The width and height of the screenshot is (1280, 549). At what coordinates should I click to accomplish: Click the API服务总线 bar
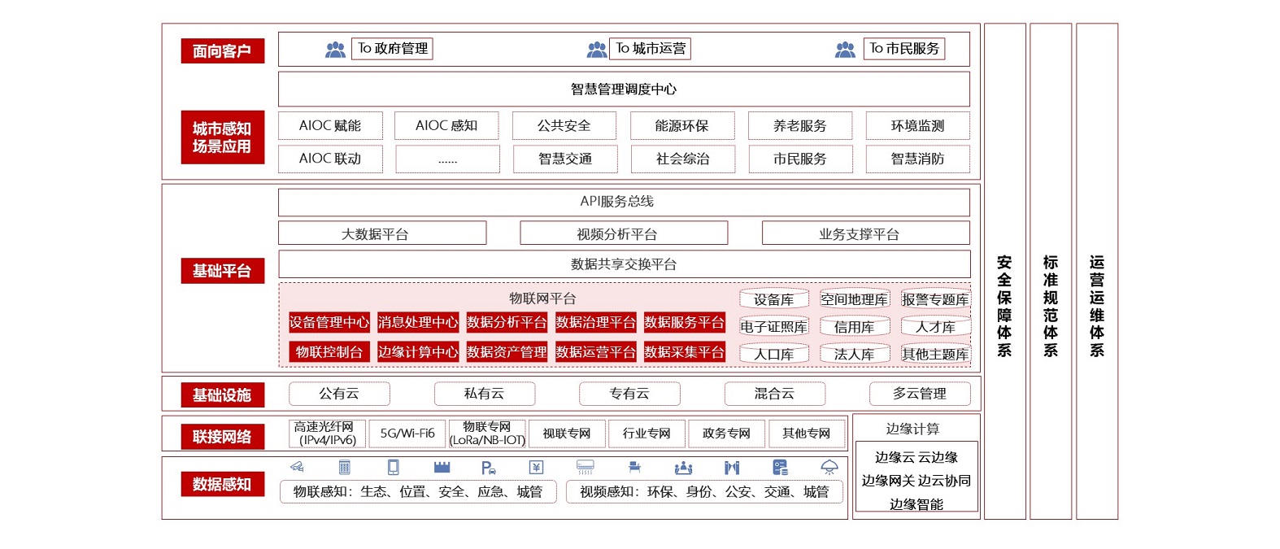(x=624, y=202)
